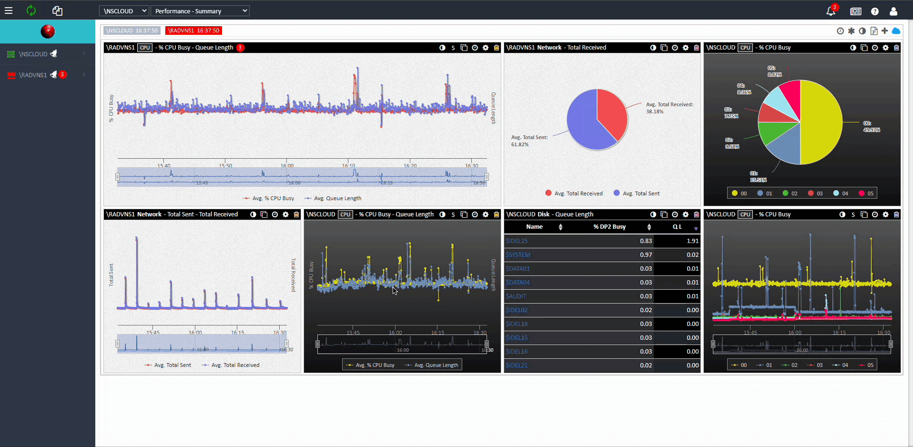Screen dimensions: 913x447
Task: Open the hamburger menu
Action: (9, 10)
